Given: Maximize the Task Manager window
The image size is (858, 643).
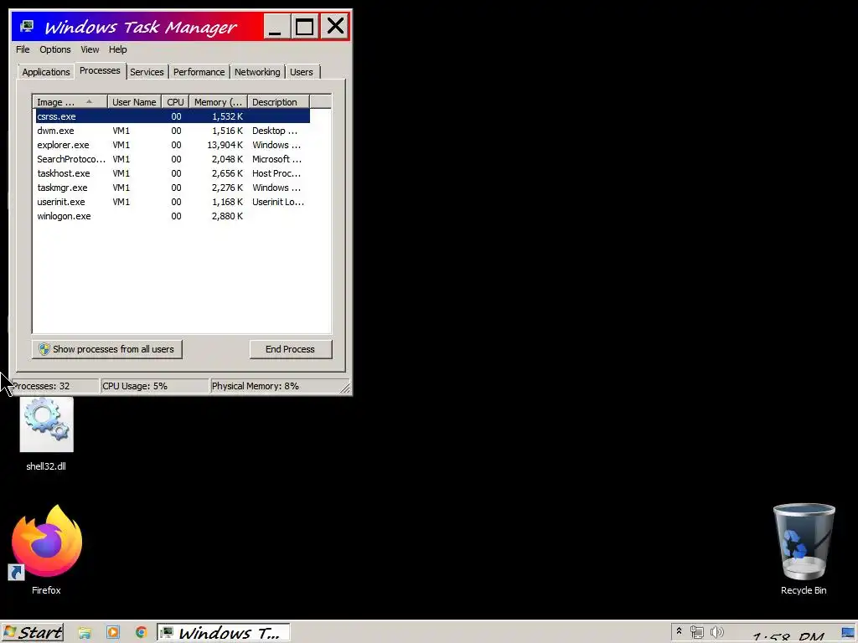Looking at the screenshot, I should [x=305, y=26].
